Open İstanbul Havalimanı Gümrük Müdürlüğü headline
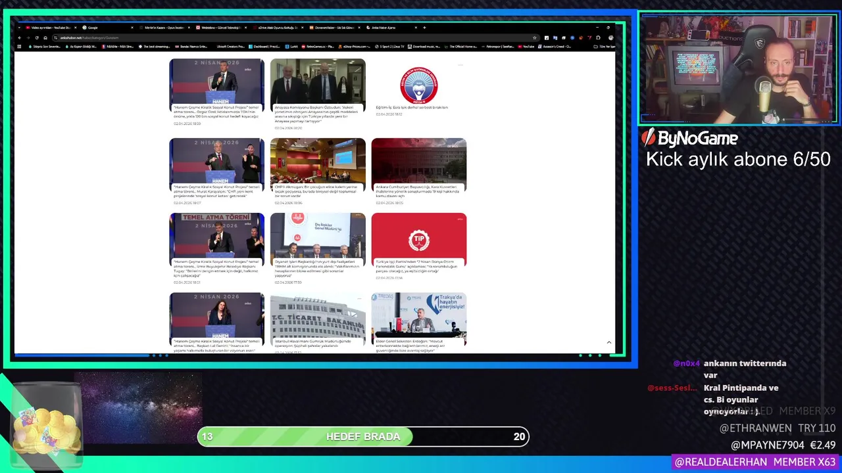 click(x=313, y=344)
